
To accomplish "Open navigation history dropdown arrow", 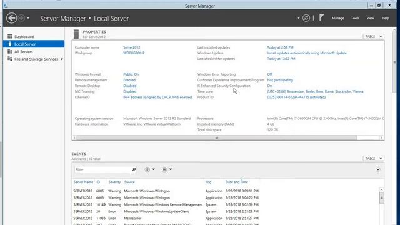I will [x=28, y=18].
